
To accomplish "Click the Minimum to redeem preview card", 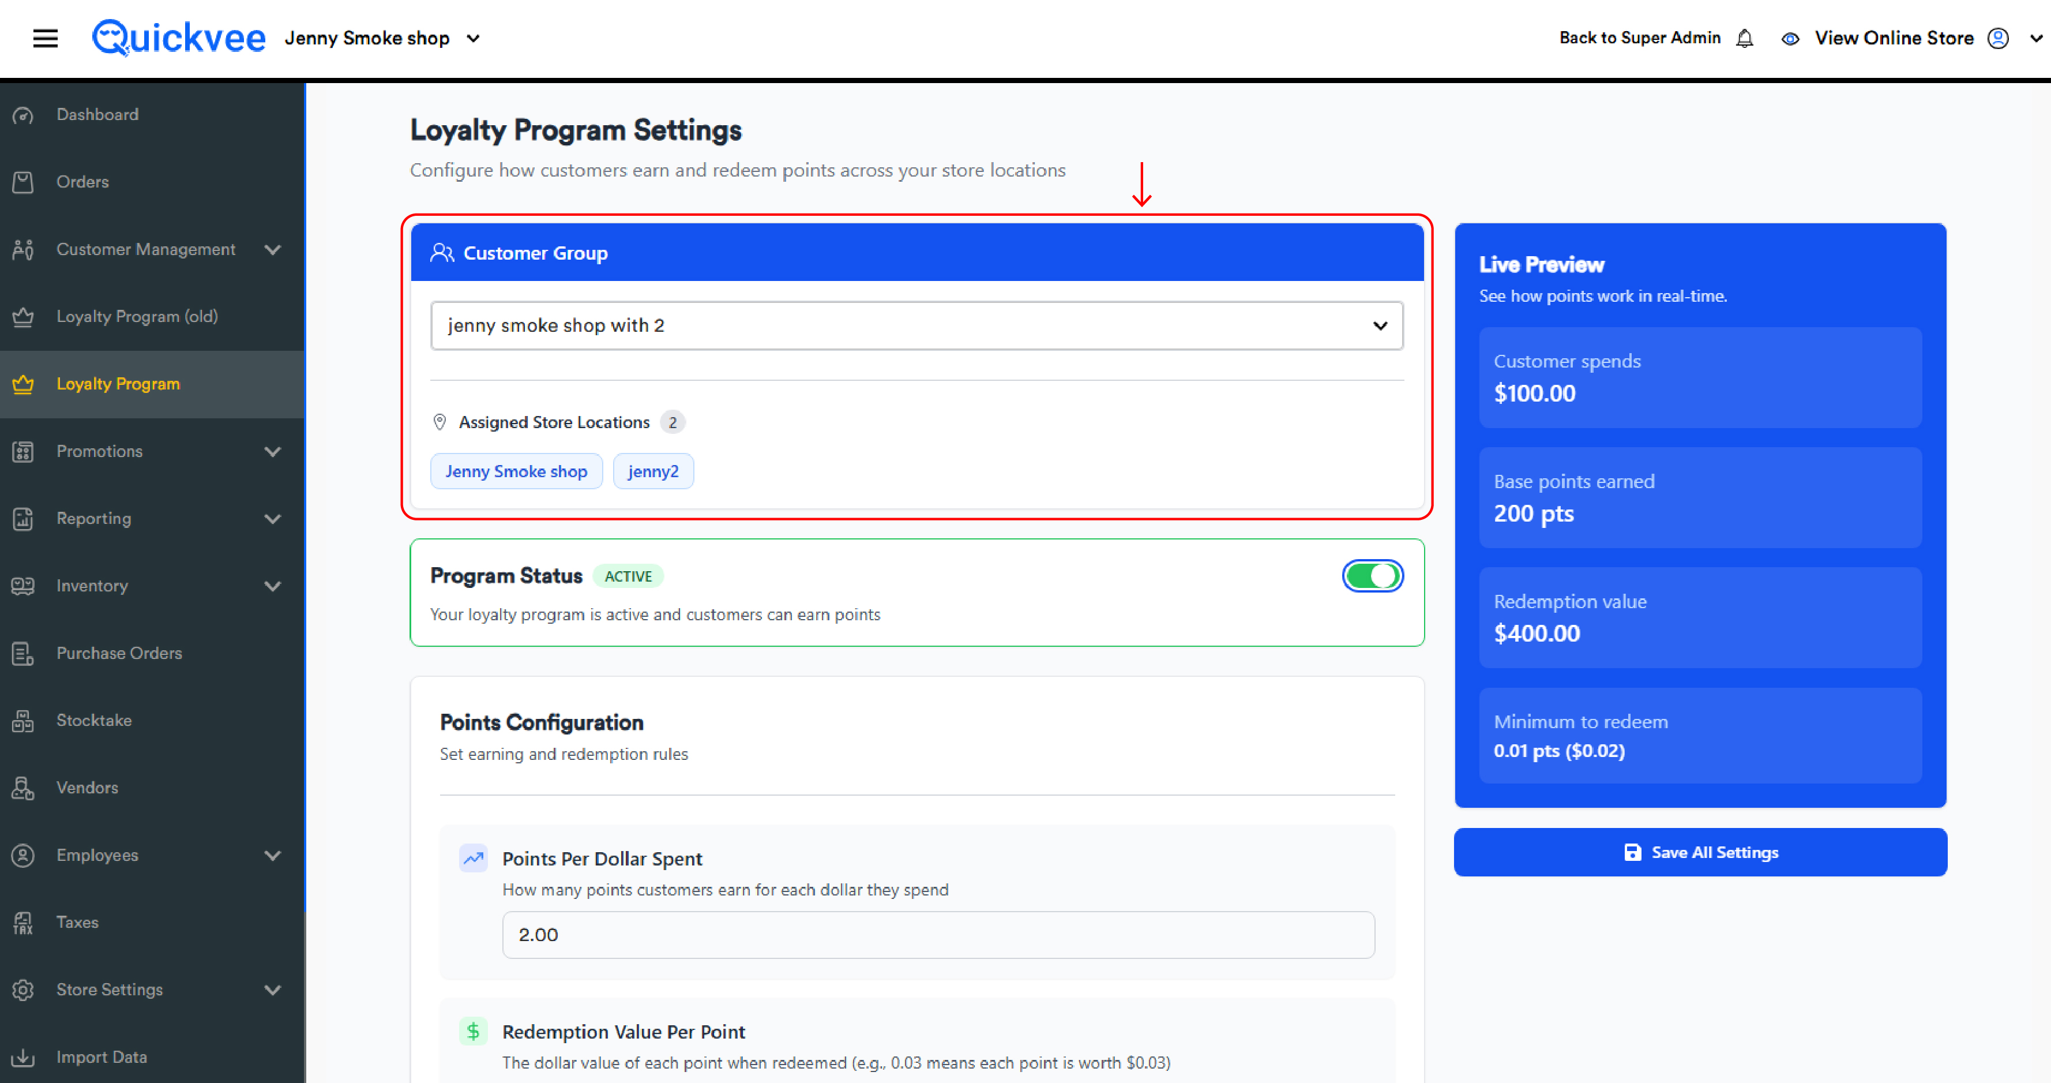I will 1700,736.
